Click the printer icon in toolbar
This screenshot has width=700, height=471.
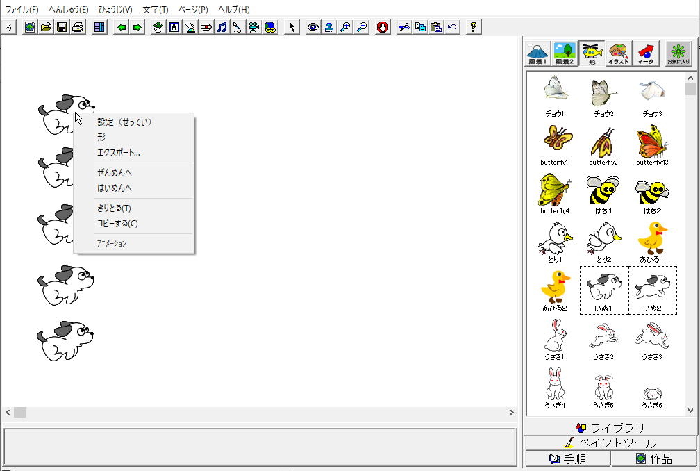coord(77,27)
